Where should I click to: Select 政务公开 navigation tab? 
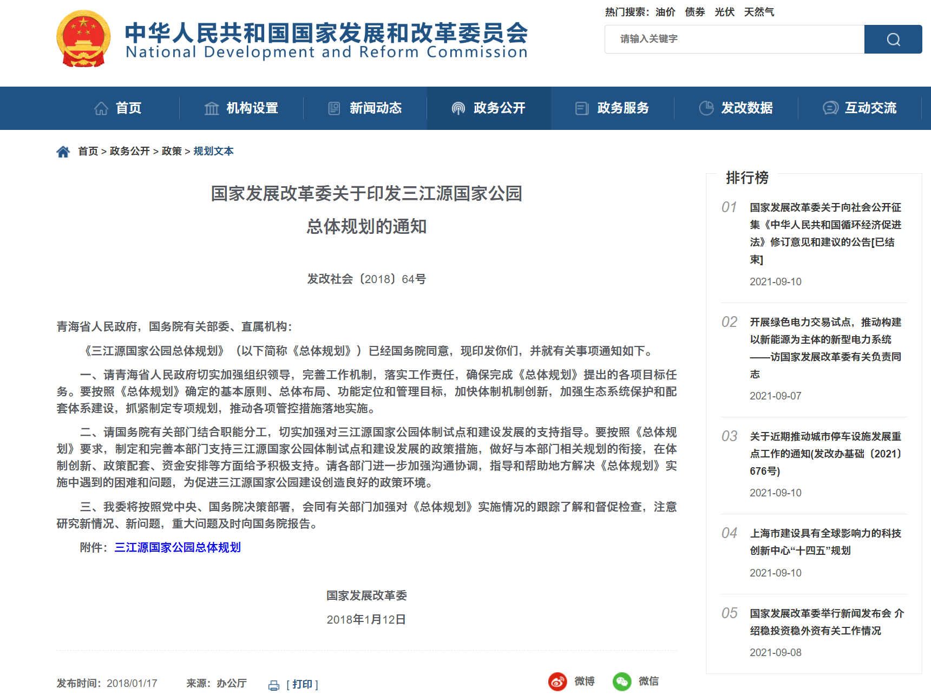(489, 108)
